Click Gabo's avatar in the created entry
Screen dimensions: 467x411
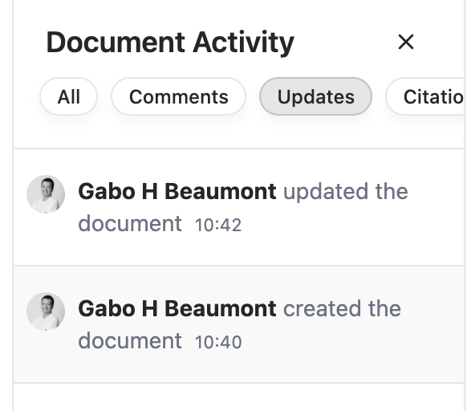point(46,311)
